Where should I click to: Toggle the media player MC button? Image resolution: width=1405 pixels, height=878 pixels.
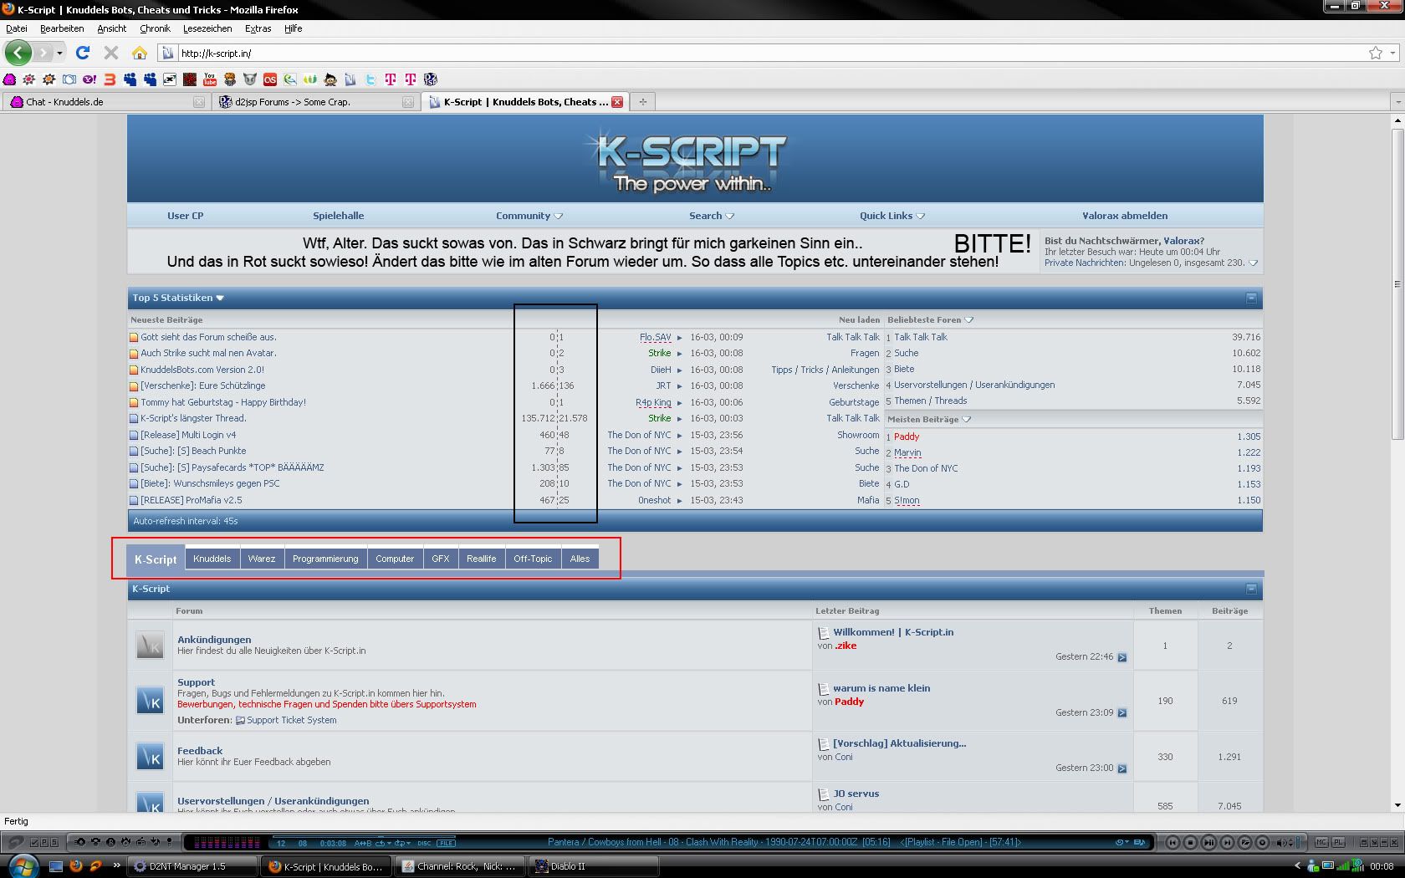1321,842
